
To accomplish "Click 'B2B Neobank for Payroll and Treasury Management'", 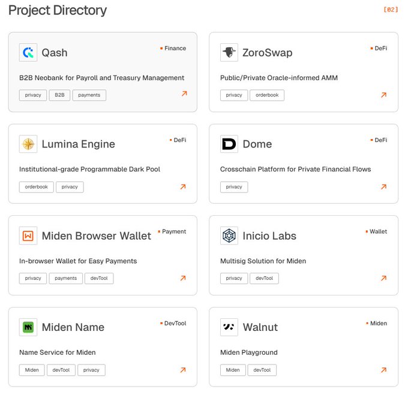I will [102, 78].
